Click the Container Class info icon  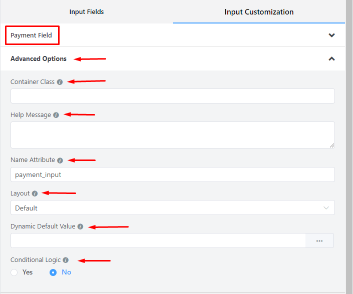(60, 82)
